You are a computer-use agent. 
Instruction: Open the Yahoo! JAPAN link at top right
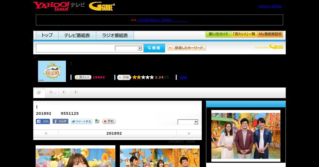270,6
